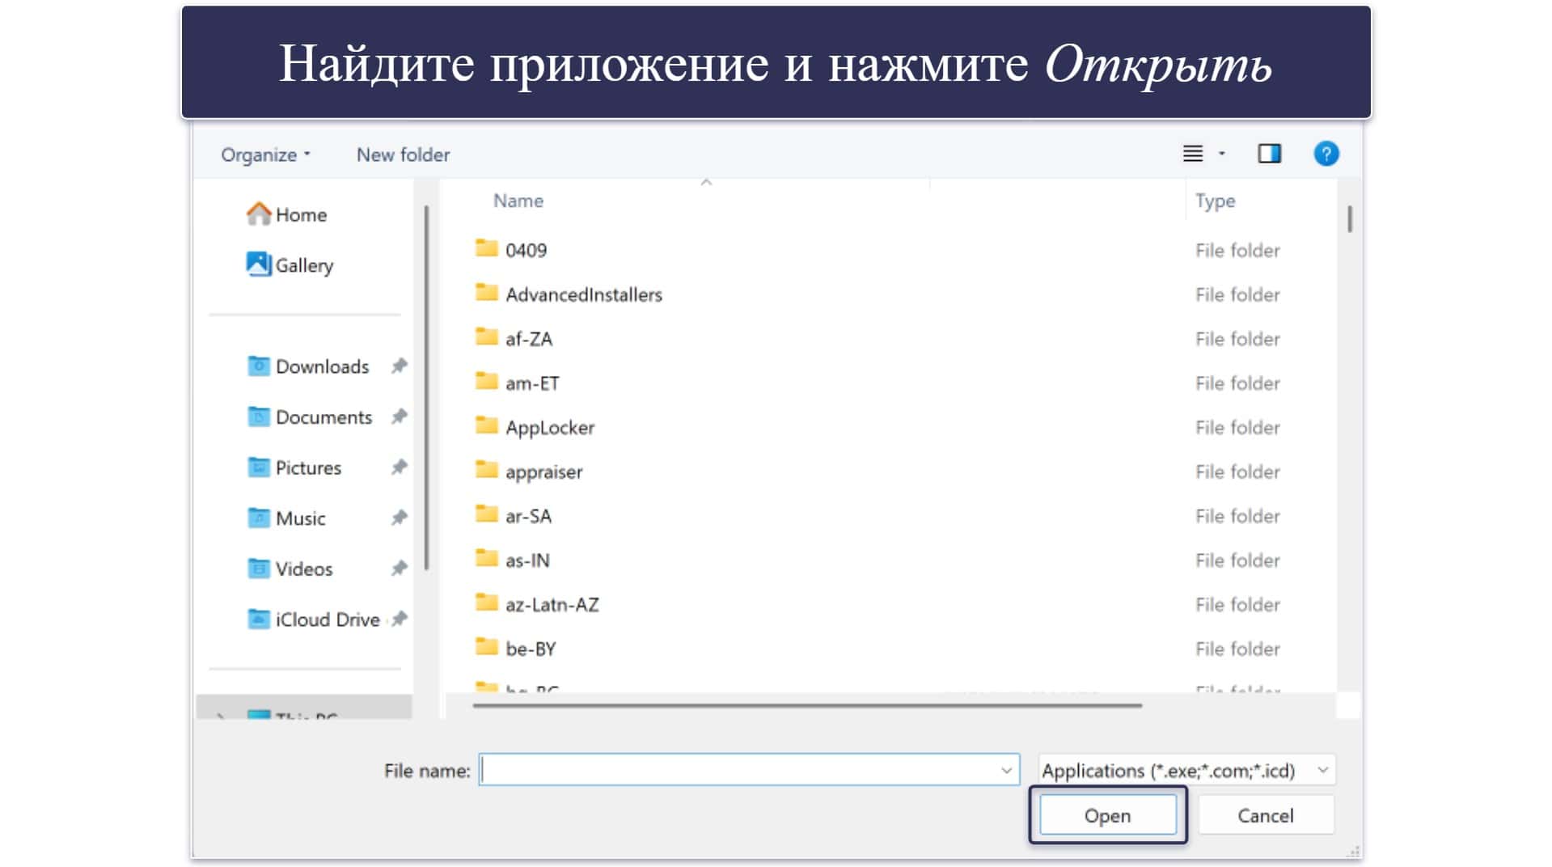Viewport: 1552px width, 867px height.
Task: Open the Organize menu
Action: click(x=265, y=155)
